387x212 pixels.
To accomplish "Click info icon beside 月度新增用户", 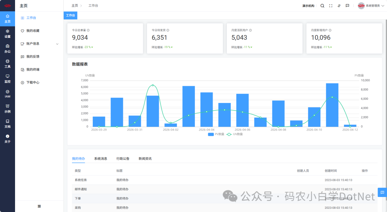I will 330,30.
